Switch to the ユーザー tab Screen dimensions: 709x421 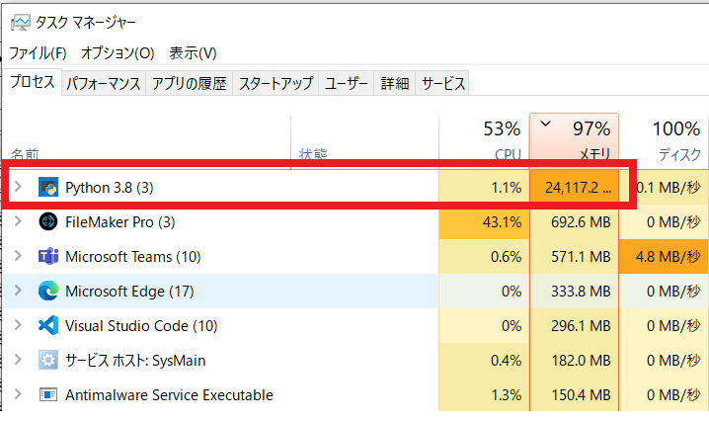click(x=347, y=83)
